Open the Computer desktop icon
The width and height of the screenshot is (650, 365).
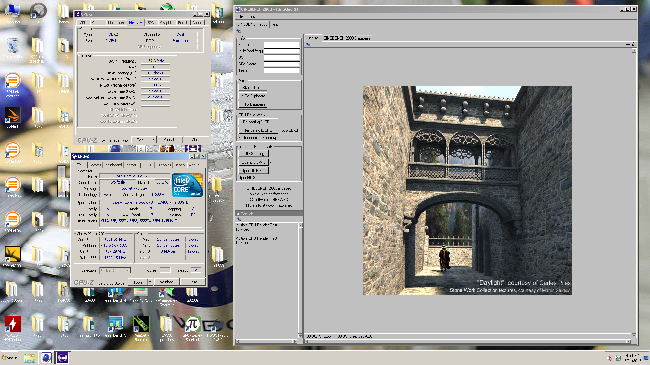[x=13, y=14]
